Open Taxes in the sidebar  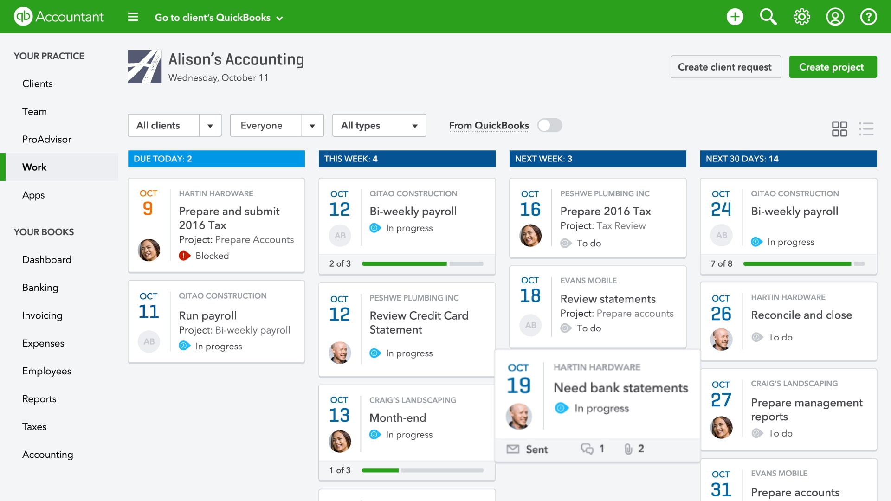click(34, 426)
